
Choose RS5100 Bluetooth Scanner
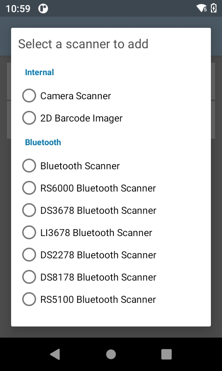[29, 299]
